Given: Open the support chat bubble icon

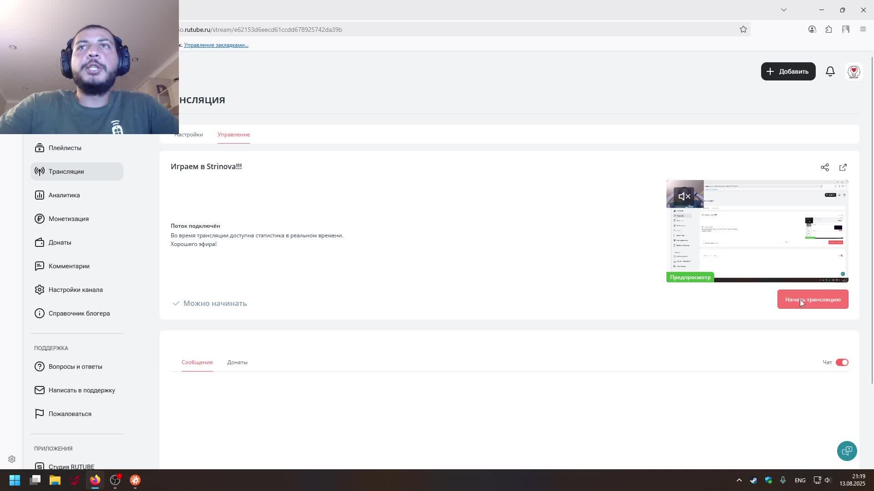Looking at the screenshot, I should (x=847, y=451).
